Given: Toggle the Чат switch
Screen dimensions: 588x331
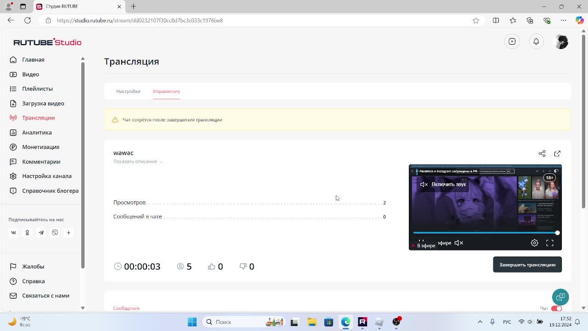Looking at the screenshot, I should (556, 308).
